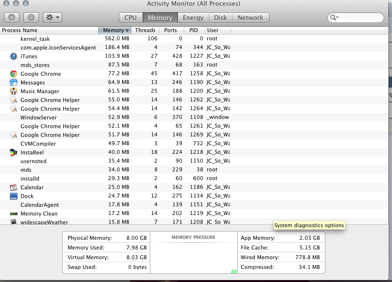The height and width of the screenshot is (282, 392).
Task: Click the Memory Clean app icon
Action: (14, 214)
